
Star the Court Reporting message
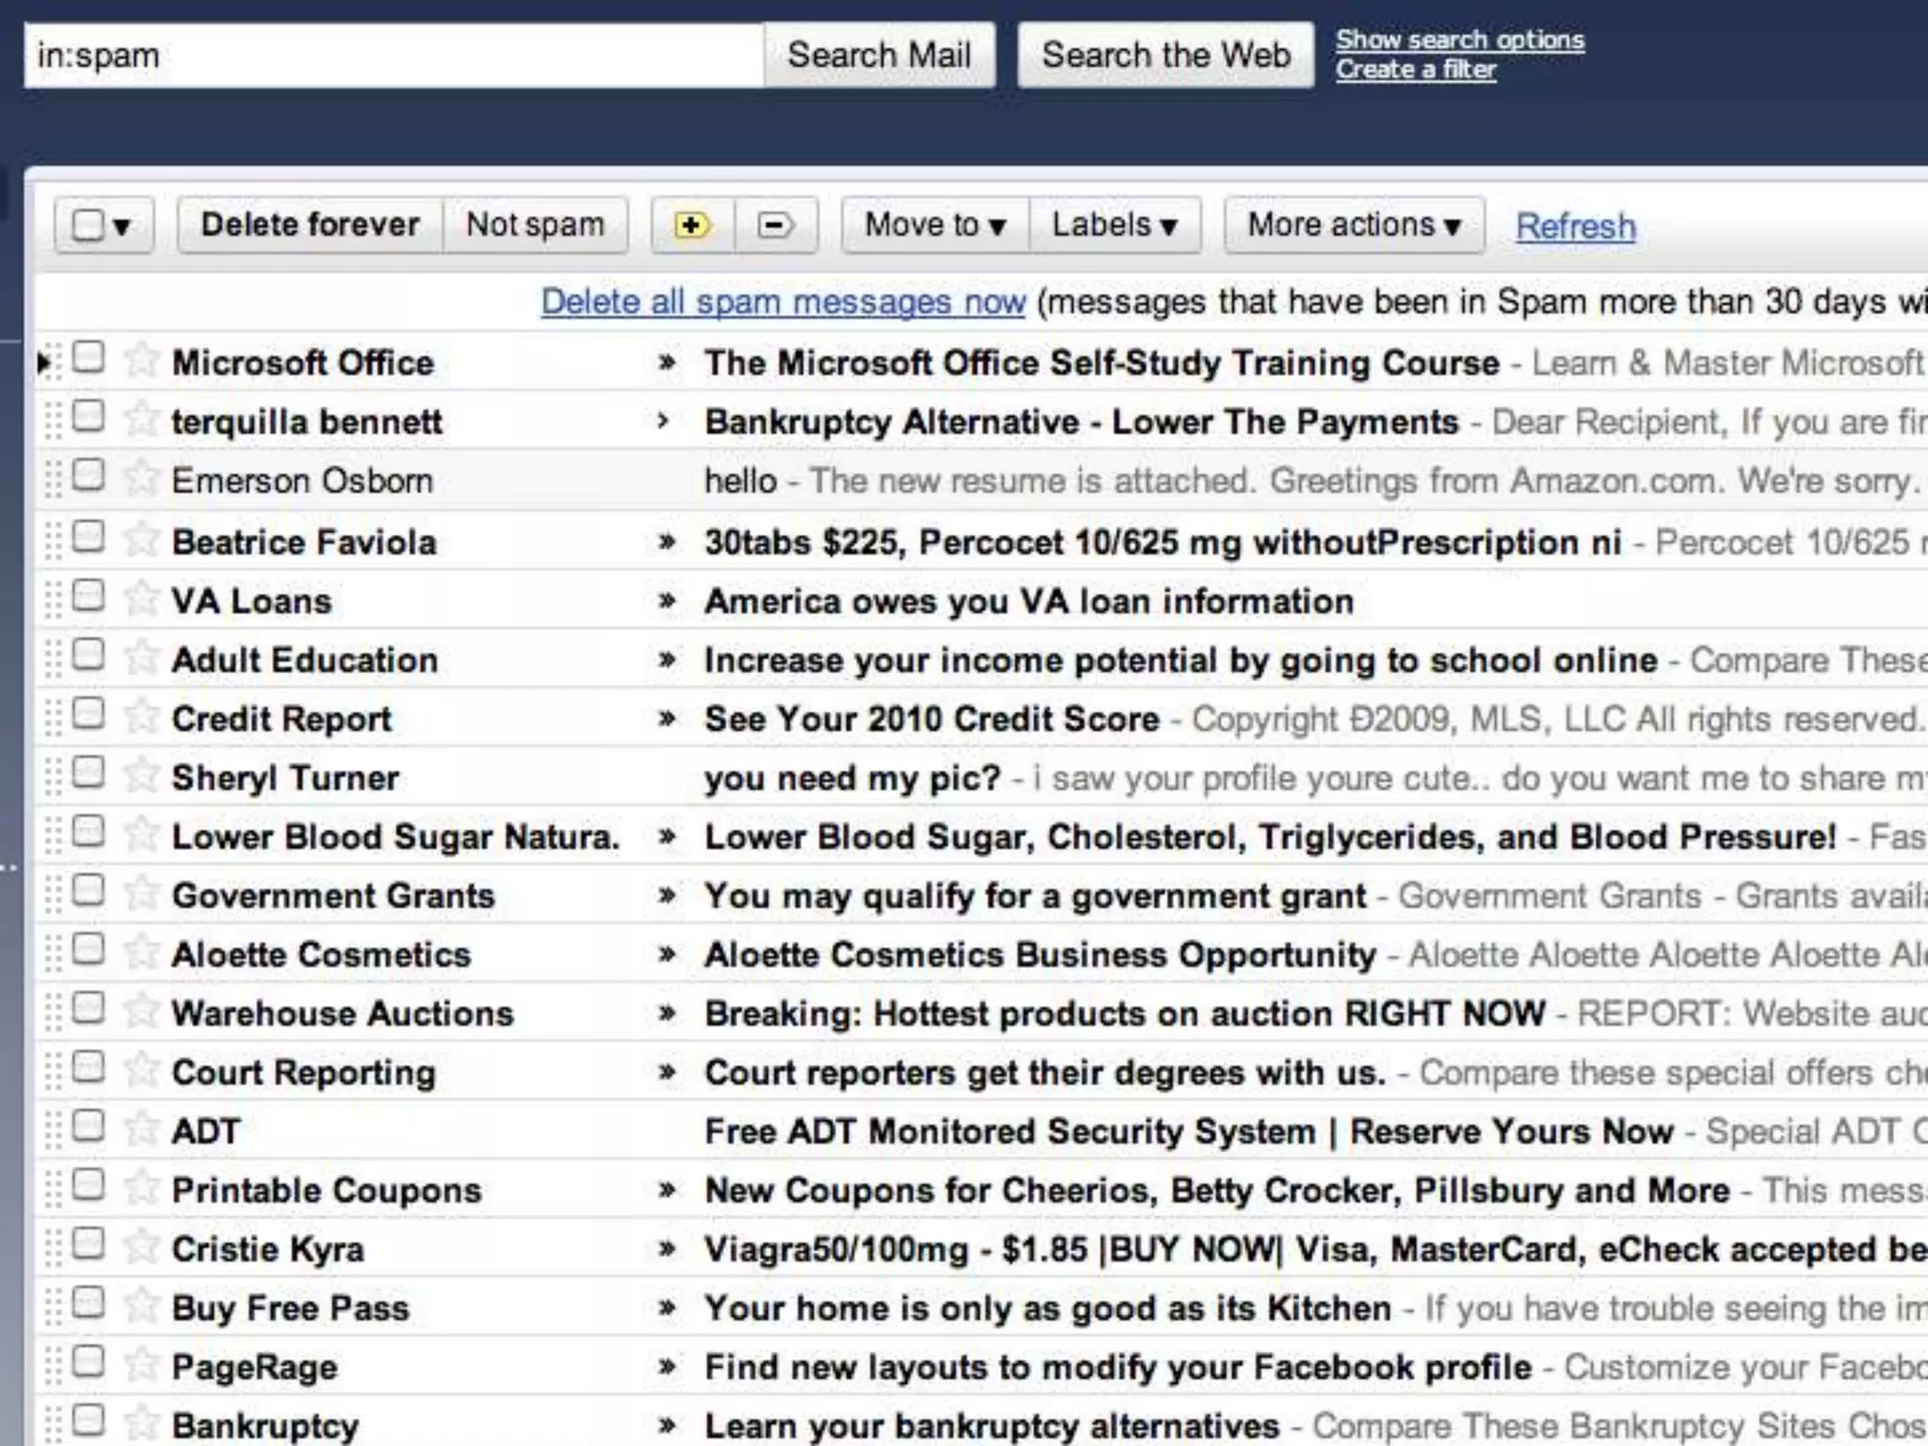[141, 1071]
